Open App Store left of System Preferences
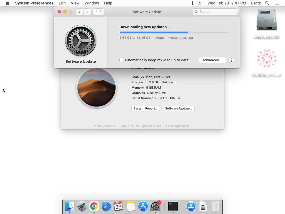The height and width of the screenshot is (214, 285). (143, 206)
